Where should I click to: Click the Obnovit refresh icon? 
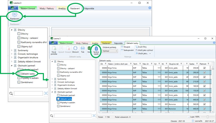click(75, 49)
